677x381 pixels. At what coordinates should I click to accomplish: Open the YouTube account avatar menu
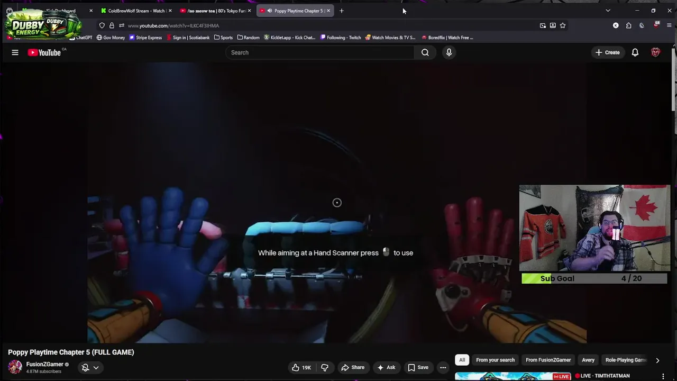[x=655, y=52]
